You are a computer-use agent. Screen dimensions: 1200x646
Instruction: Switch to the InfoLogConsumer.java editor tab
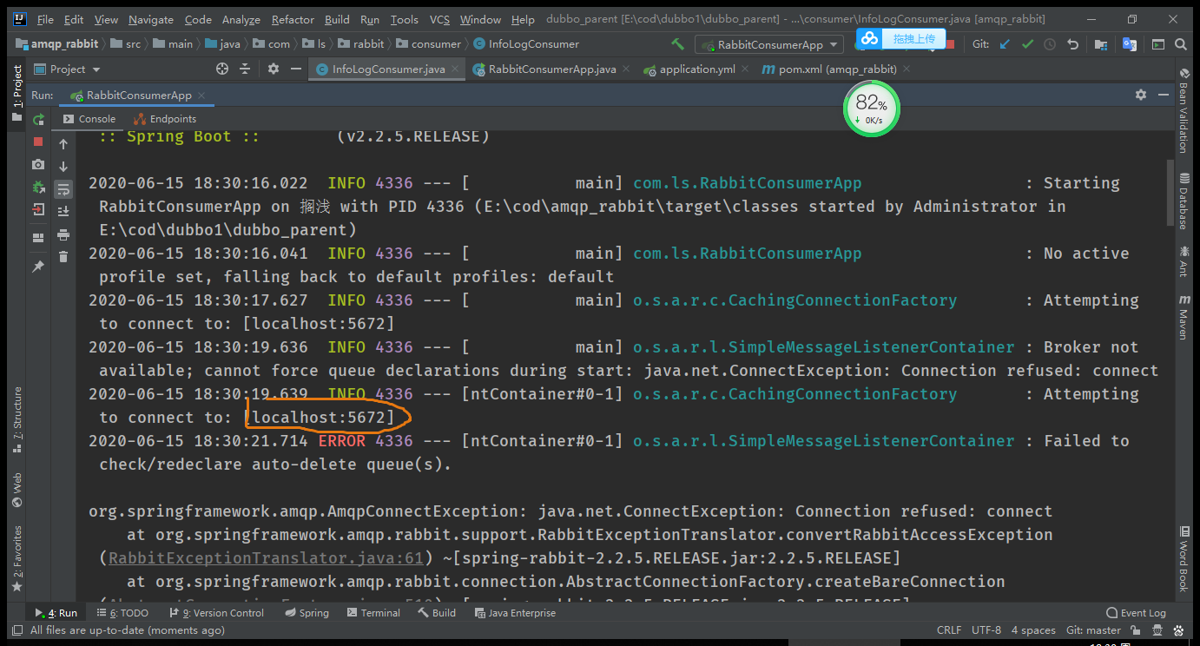(x=388, y=69)
